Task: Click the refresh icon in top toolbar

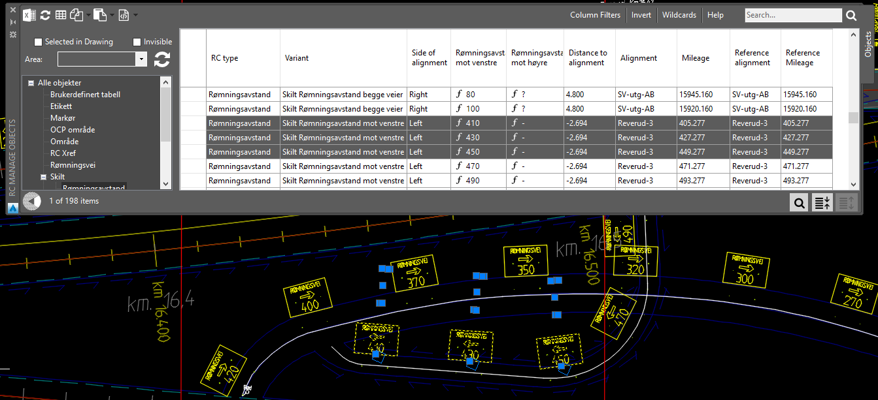Action: 45,15
